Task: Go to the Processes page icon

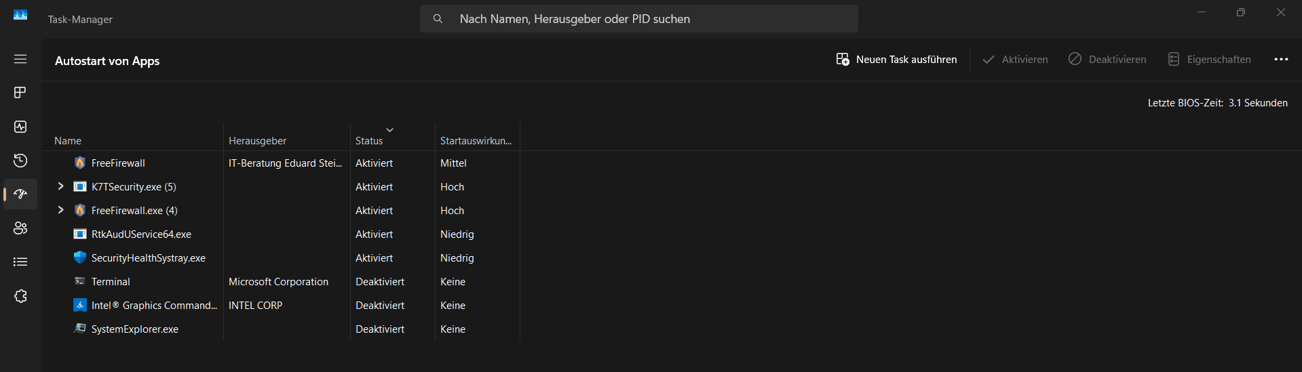Action: point(20,92)
